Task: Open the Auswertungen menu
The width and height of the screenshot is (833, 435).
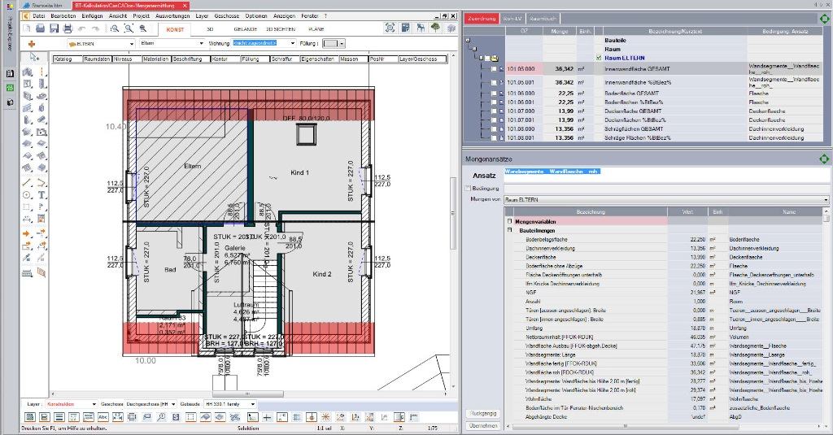Action: [x=171, y=15]
